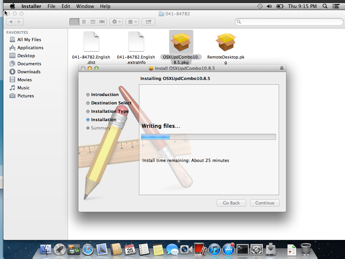Open System Preferences gear in Dock
This screenshot has height=259, width=345.
257,250
